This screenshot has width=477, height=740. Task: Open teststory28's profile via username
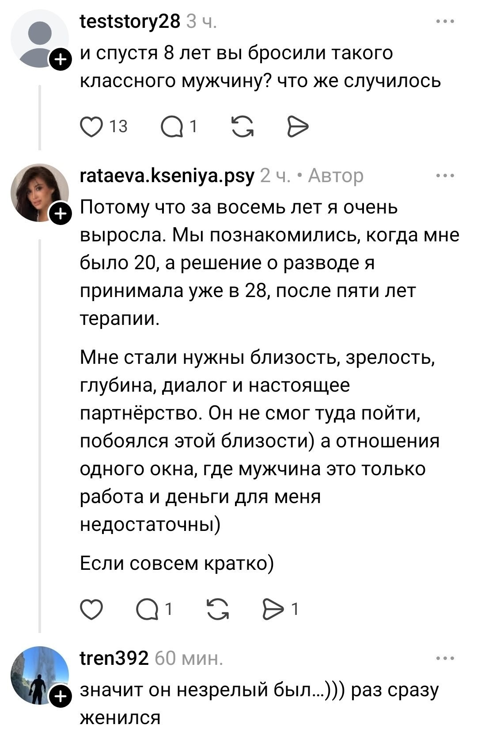(130, 21)
